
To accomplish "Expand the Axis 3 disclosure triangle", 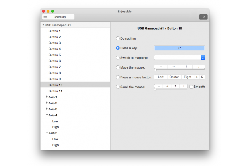I will pyautogui.click(x=47, y=109).
